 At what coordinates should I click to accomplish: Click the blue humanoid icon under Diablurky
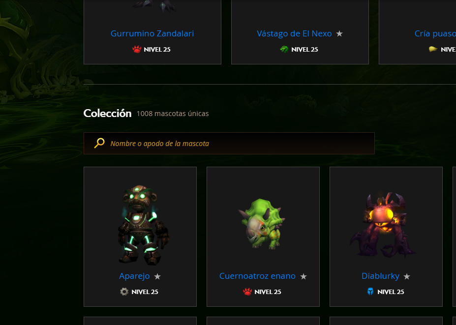[370, 292]
